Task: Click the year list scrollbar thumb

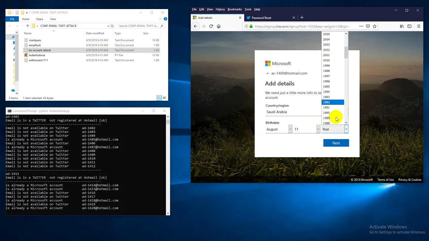Action: point(346,53)
